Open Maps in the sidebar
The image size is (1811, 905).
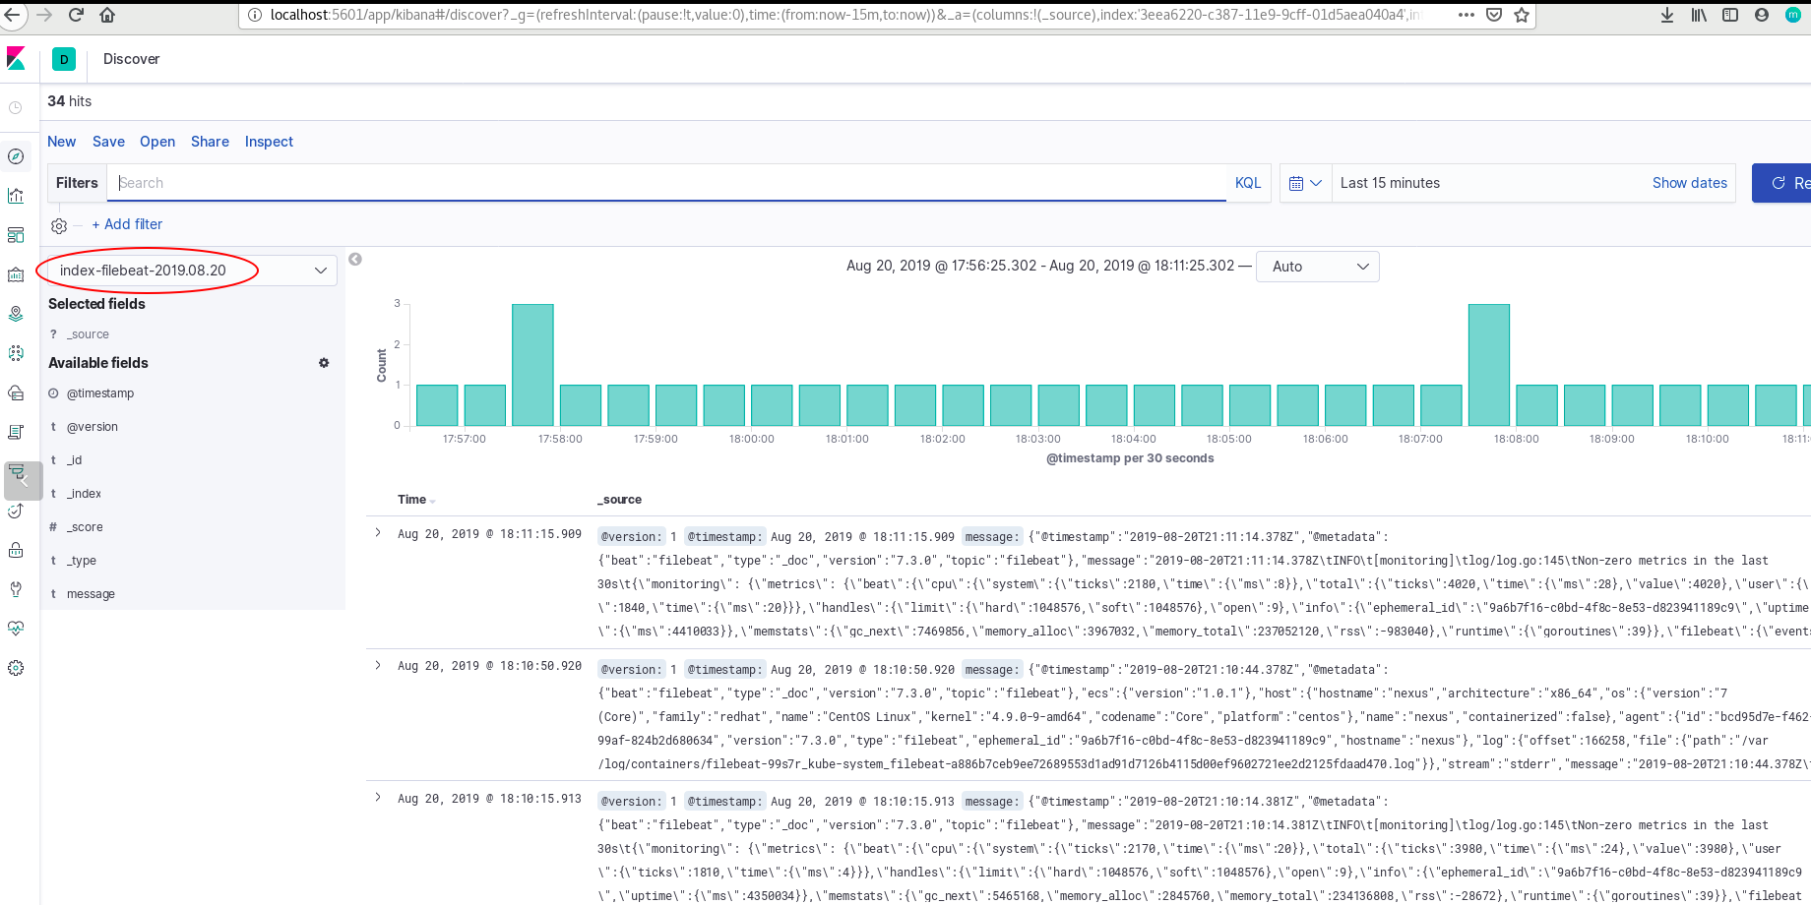click(x=16, y=314)
